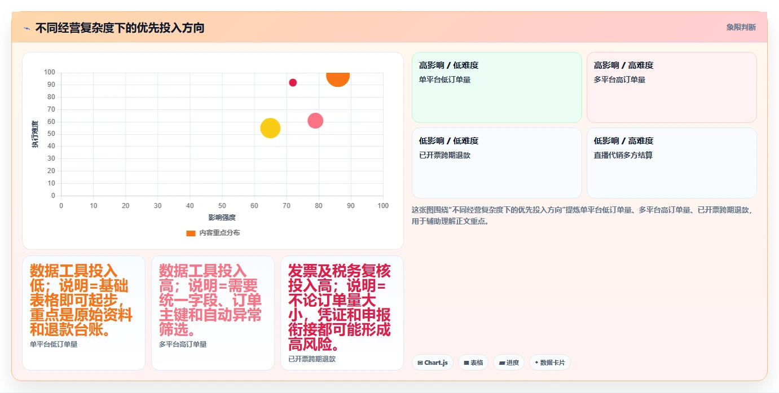Viewport: 779px width, 393px height.
Task: Click the 进度 tag chip
Action: click(x=509, y=363)
